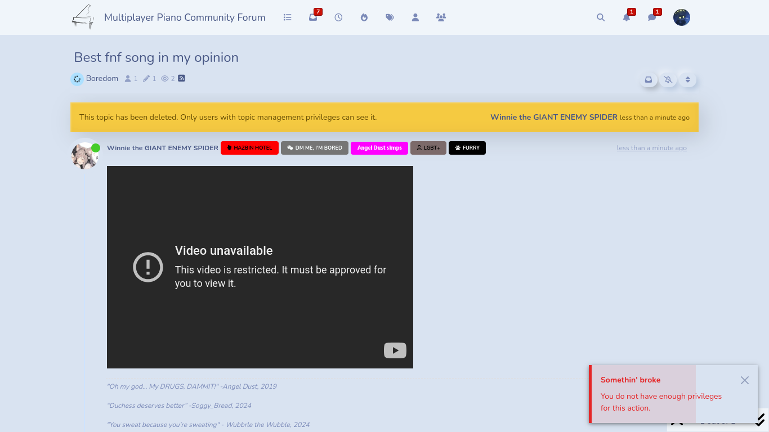The image size is (769, 432).
Task: Close the Somethin' broke error toast
Action: [x=745, y=380]
